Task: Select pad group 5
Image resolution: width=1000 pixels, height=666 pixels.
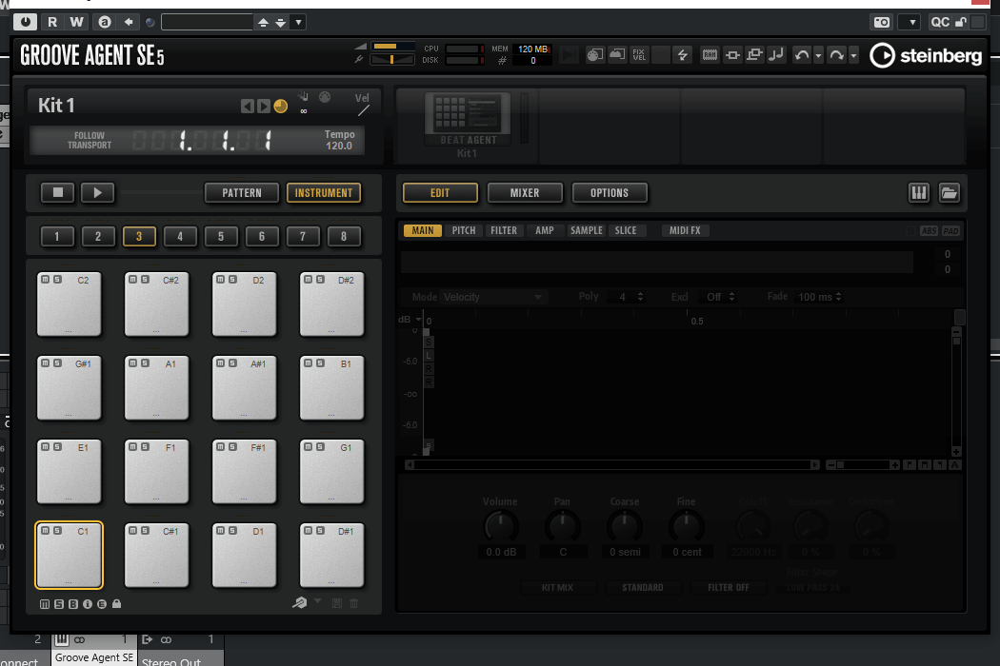Action: [221, 237]
